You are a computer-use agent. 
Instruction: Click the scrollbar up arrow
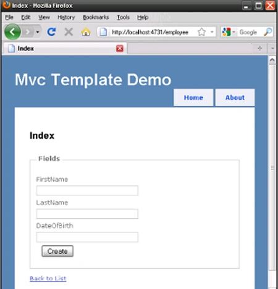tap(272, 60)
